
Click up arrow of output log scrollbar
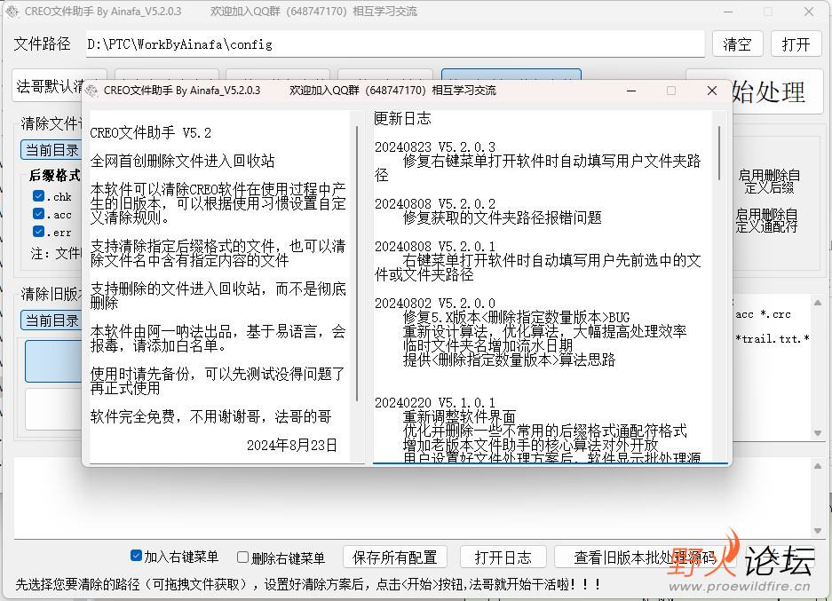tap(818, 466)
